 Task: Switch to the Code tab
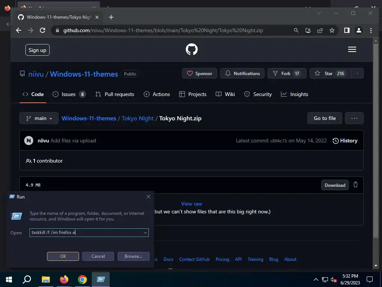(33, 94)
